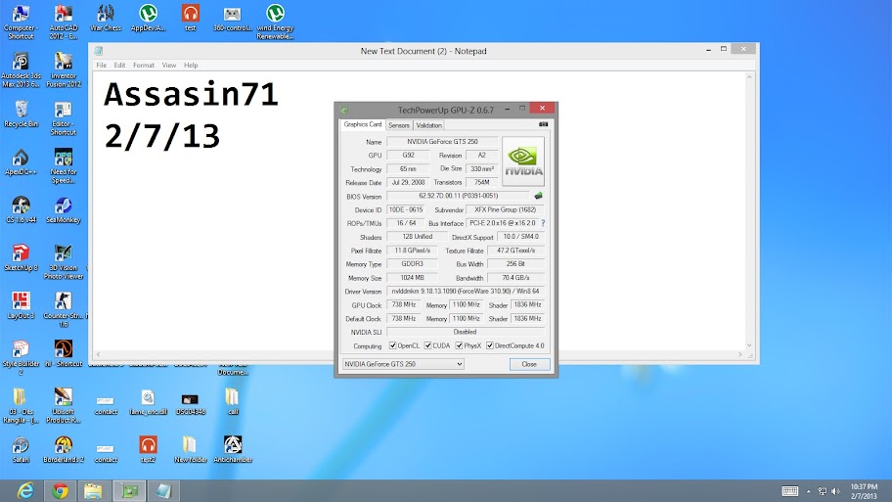Screen dimensions: 892x502
Task: Switch to the Validation tab
Action: (428, 125)
